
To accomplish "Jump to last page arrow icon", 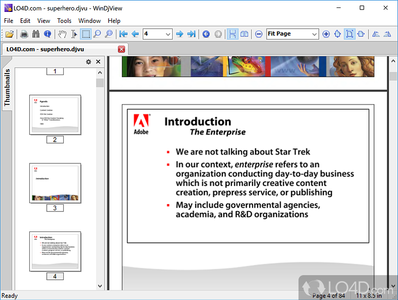I will click(x=192, y=34).
